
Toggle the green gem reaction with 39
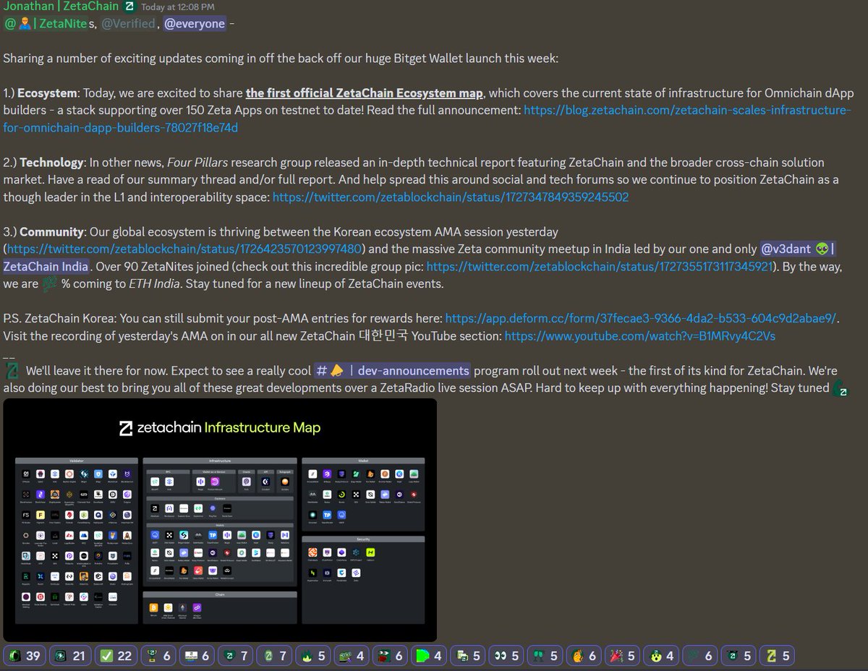(x=24, y=656)
